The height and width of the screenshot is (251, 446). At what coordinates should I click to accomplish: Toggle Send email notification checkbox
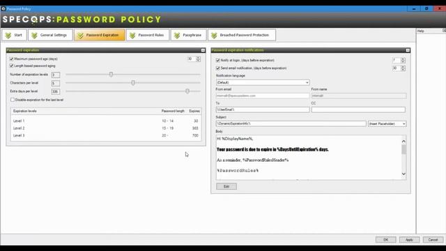tap(218, 68)
